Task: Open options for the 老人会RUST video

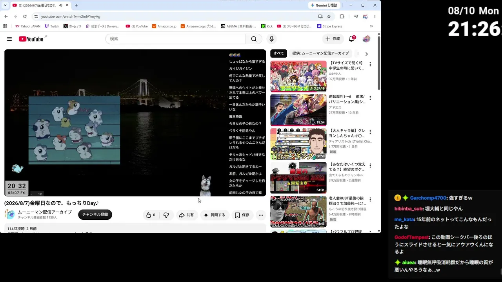Action: click(370, 199)
